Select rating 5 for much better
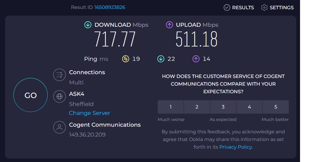The width and height of the screenshot is (317, 162). [x=275, y=107]
